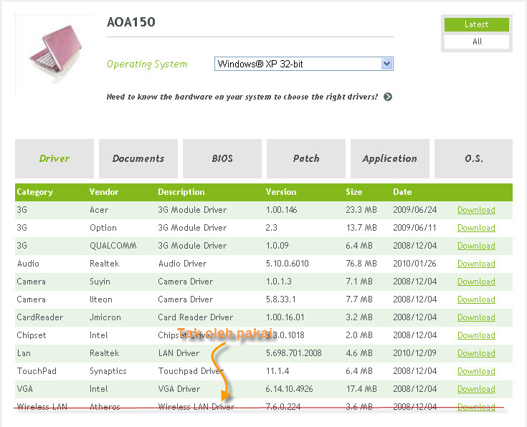Select the Latest filter button
This screenshot has height=427, width=527.
coord(477,24)
